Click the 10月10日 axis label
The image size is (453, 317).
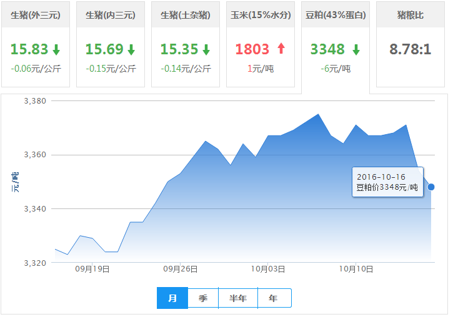click(356, 269)
